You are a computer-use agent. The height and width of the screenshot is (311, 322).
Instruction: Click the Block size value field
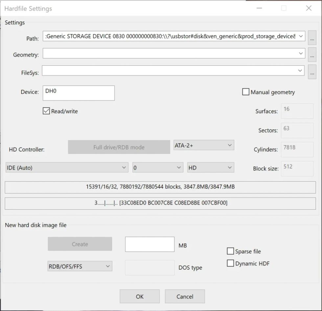[297, 168]
